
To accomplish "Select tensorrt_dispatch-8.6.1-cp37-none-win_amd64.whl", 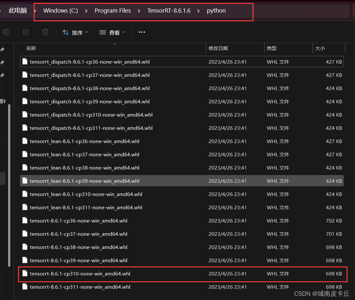I will [182, 75].
